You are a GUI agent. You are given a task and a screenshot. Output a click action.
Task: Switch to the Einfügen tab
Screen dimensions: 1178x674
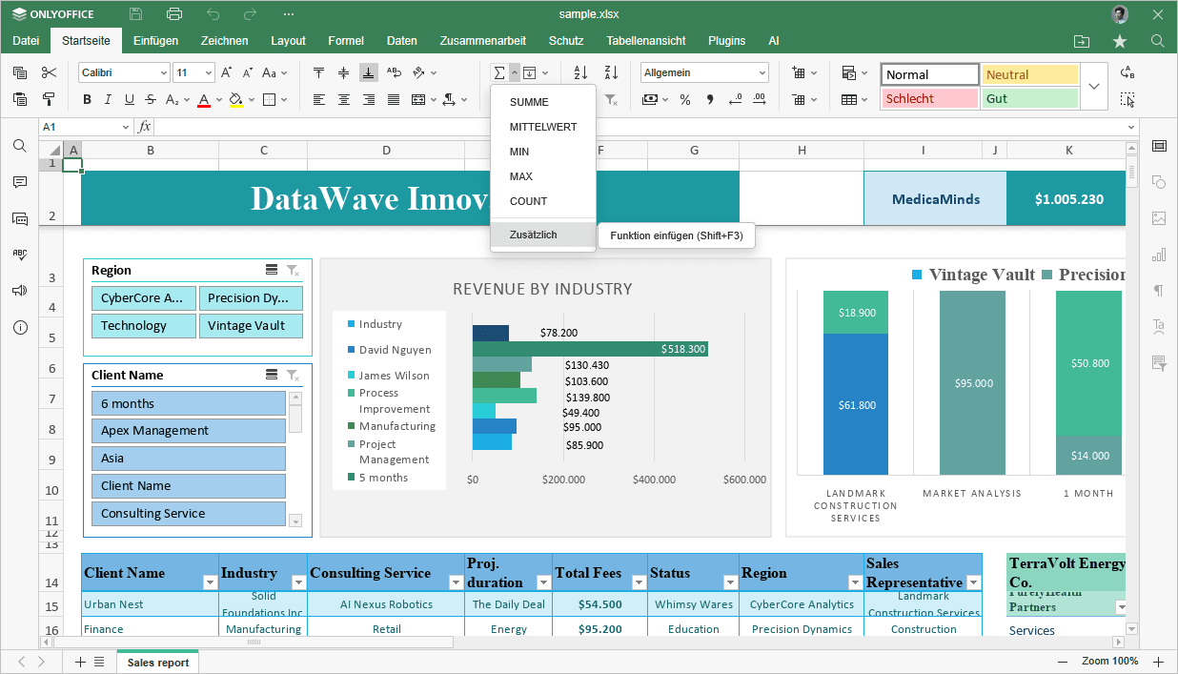155,41
